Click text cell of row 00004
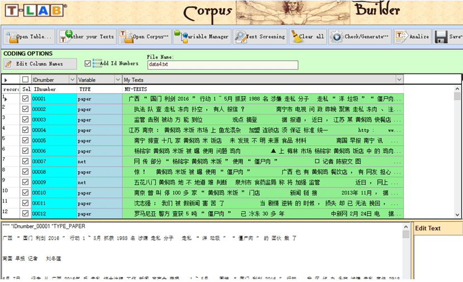The width and height of the screenshot is (463, 282). 263,130
